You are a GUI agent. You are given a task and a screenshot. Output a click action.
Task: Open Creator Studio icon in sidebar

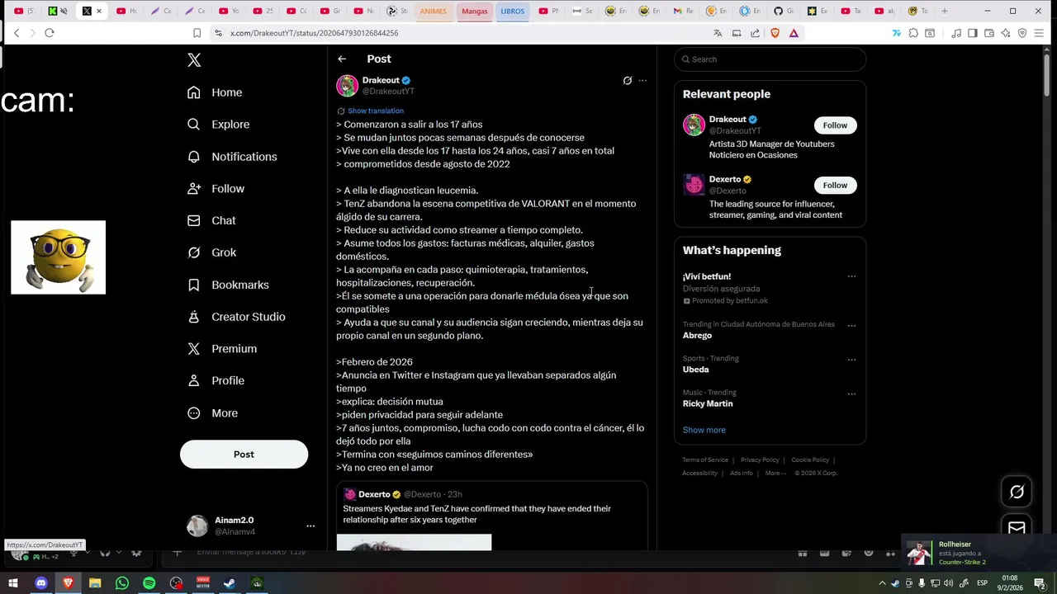point(193,317)
